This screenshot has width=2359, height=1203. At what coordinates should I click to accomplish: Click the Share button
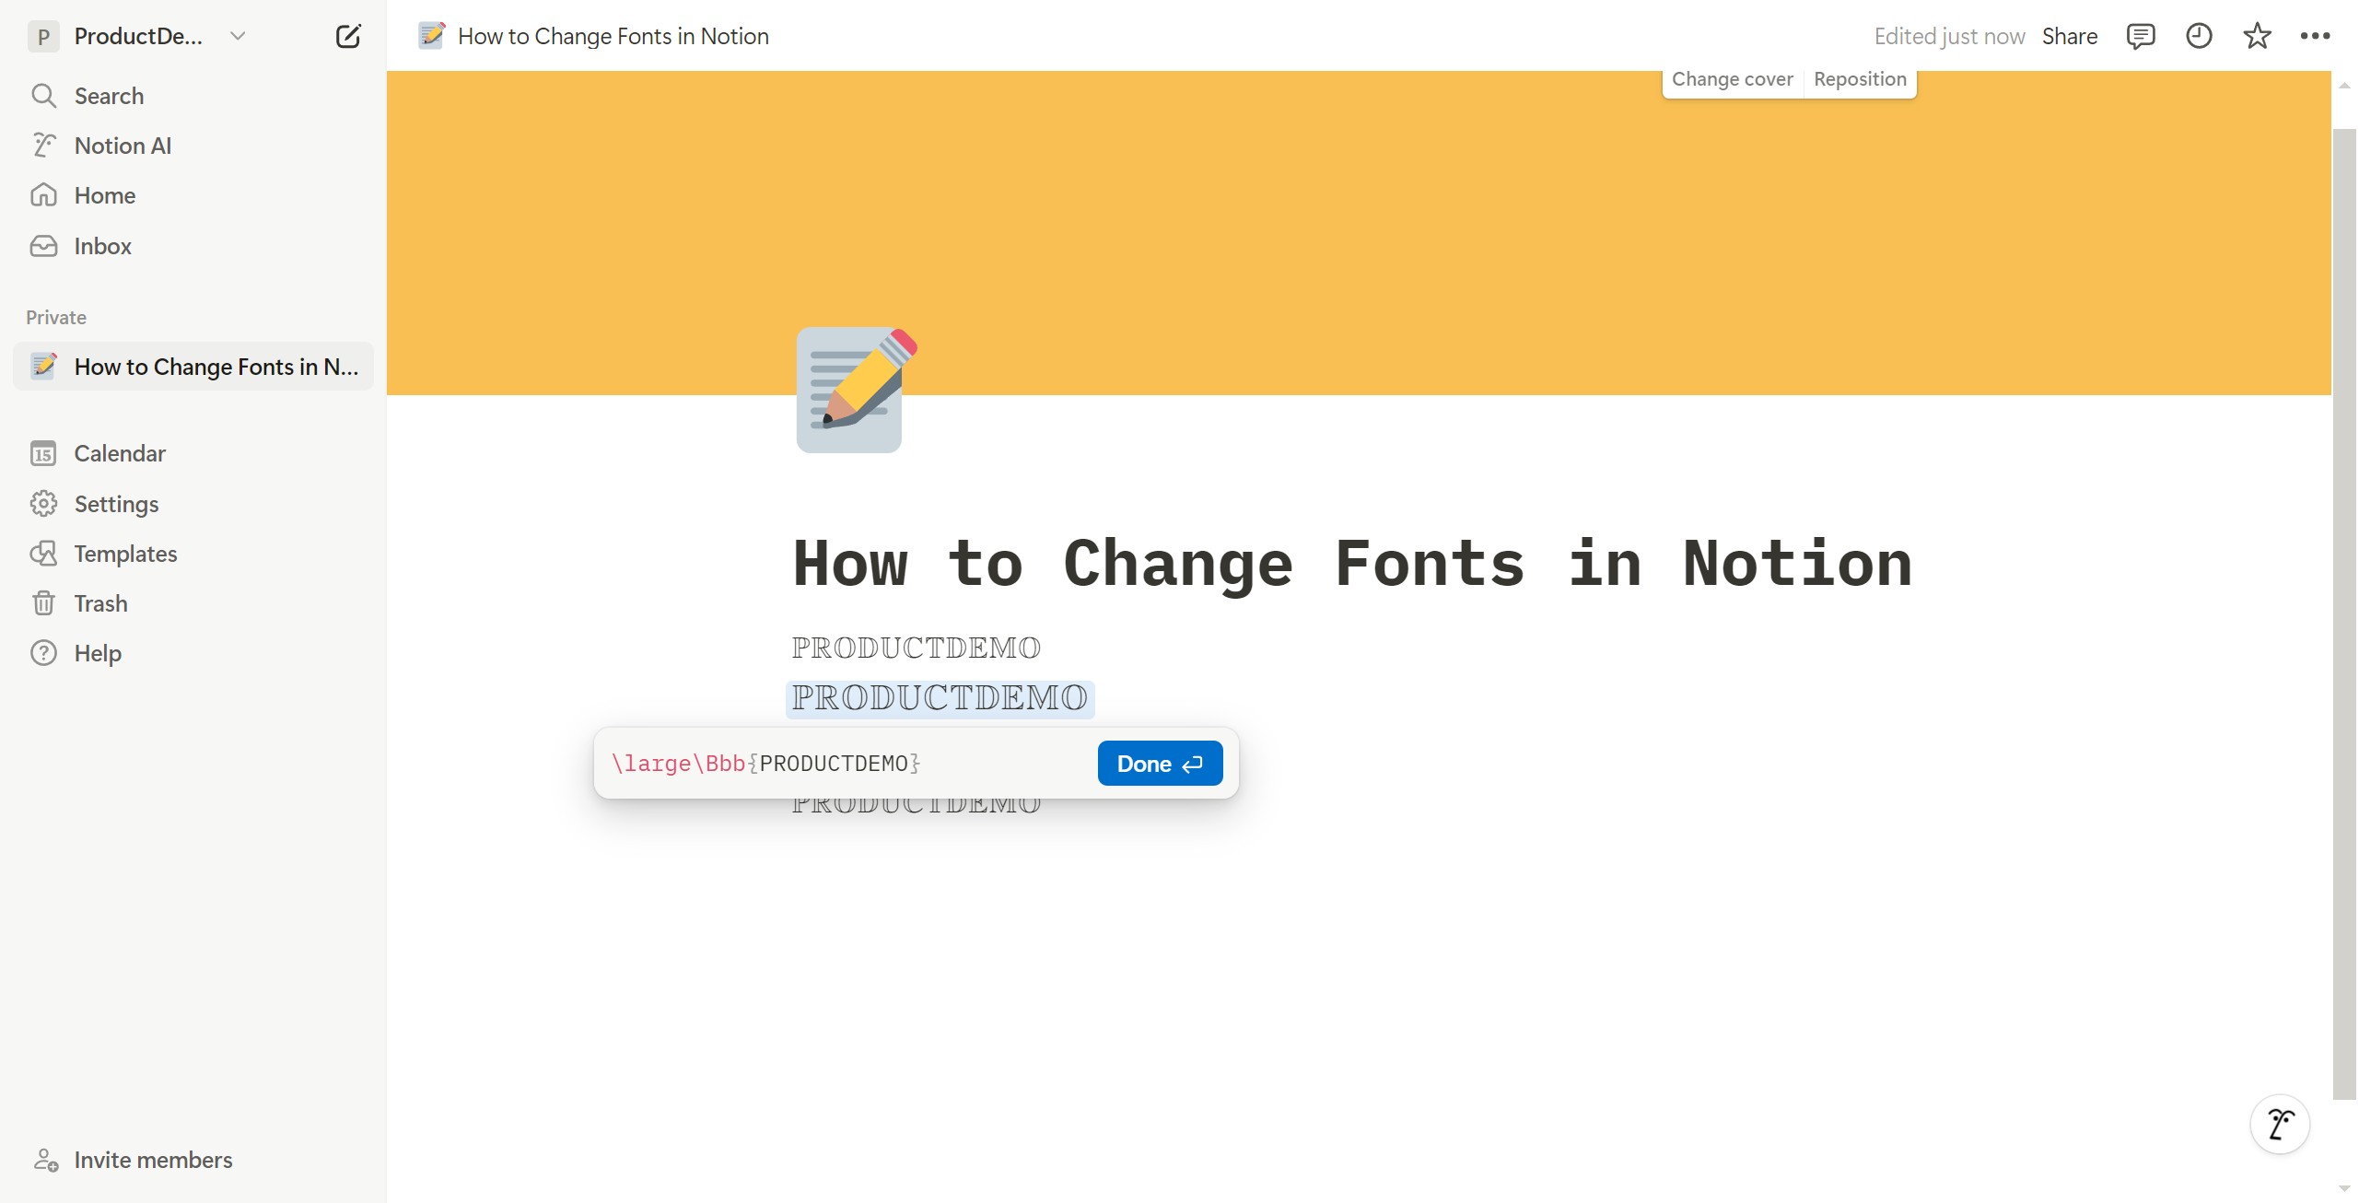(x=2069, y=36)
